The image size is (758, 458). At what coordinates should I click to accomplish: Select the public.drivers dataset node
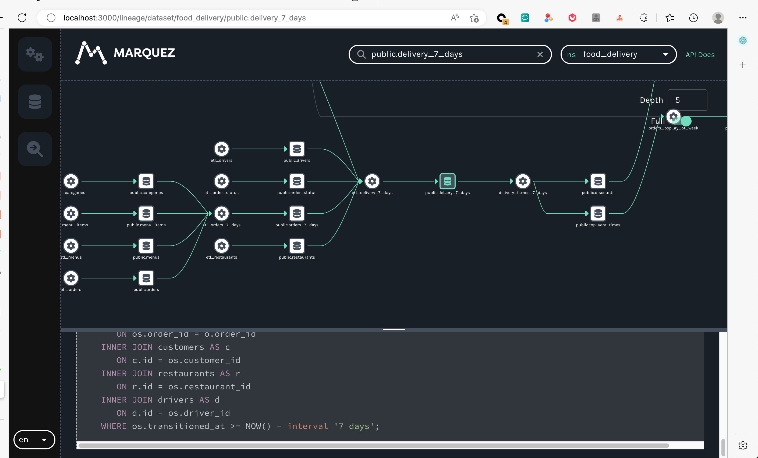[297, 149]
